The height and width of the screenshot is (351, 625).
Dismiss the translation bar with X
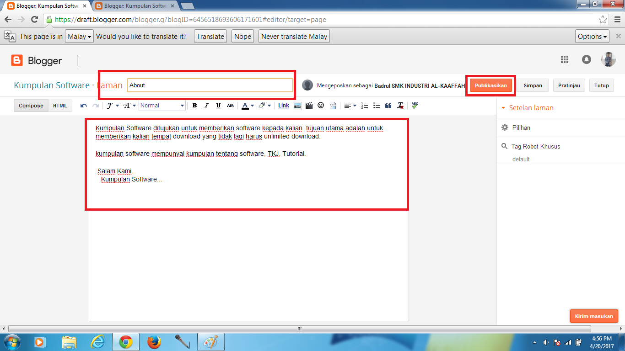(618, 37)
